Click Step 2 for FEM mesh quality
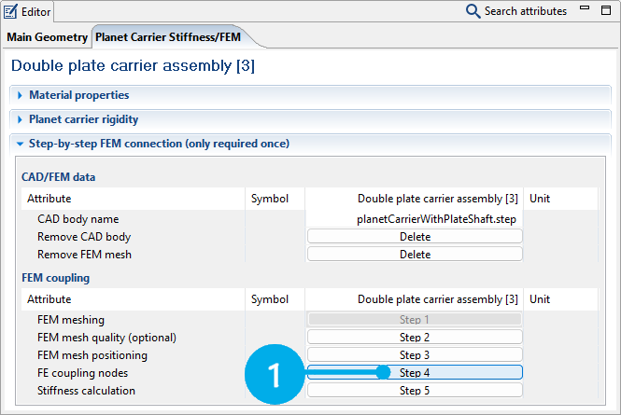Viewport: 621px width, 415px height. coord(415,338)
